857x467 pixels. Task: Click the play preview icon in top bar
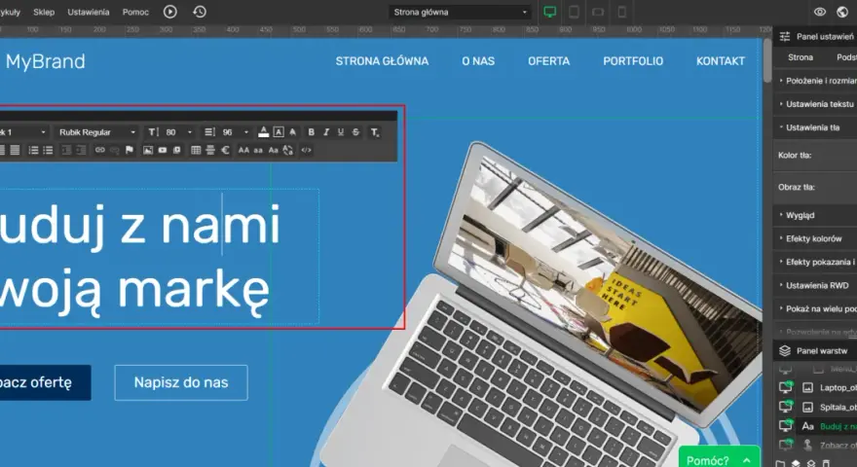[x=170, y=12]
